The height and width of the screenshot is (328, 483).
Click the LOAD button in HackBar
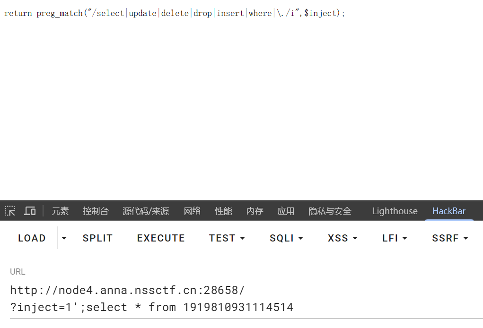tap(32, 238)
